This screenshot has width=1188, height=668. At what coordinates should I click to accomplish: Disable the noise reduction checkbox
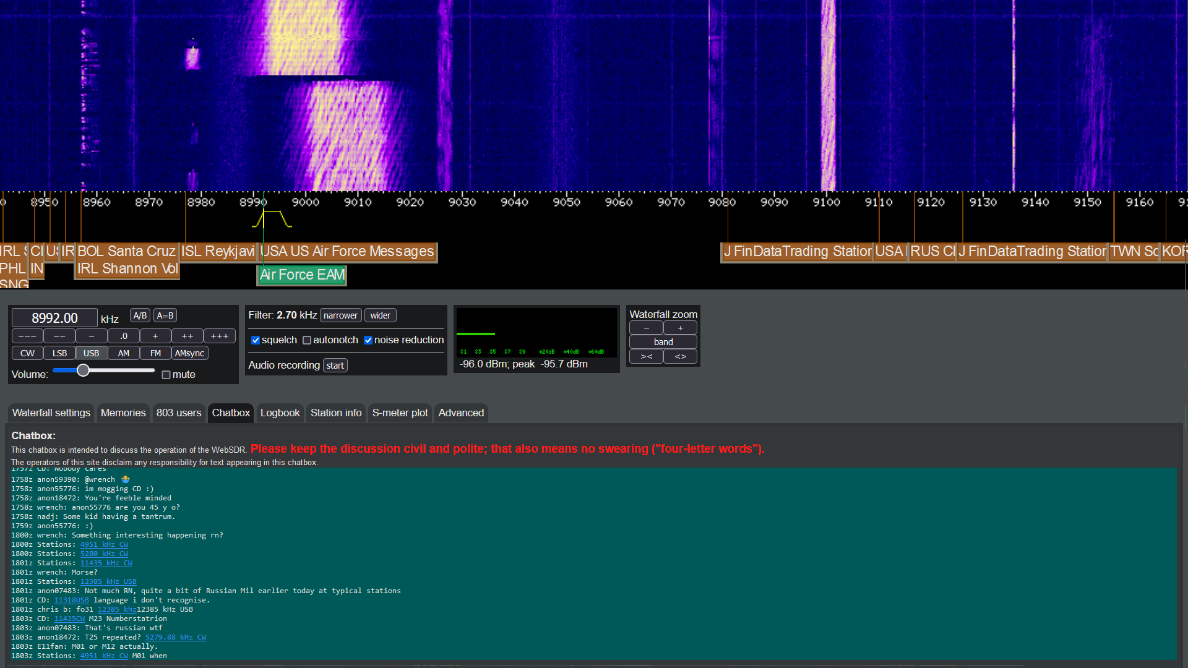tap(368, 340)
